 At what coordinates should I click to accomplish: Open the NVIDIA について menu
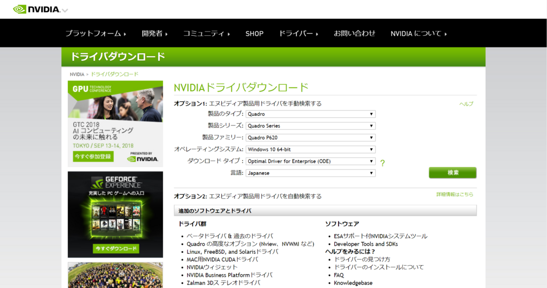coord(419,34)
